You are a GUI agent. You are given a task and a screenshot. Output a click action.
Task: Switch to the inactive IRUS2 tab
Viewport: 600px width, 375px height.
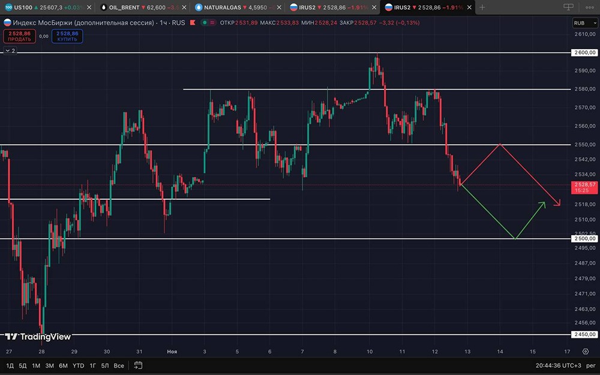pos(332,7)
